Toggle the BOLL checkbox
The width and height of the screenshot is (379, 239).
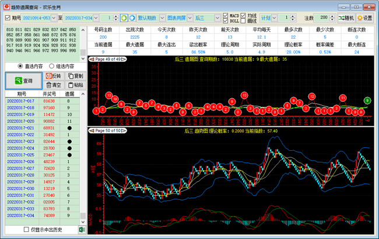coord(225,21)
